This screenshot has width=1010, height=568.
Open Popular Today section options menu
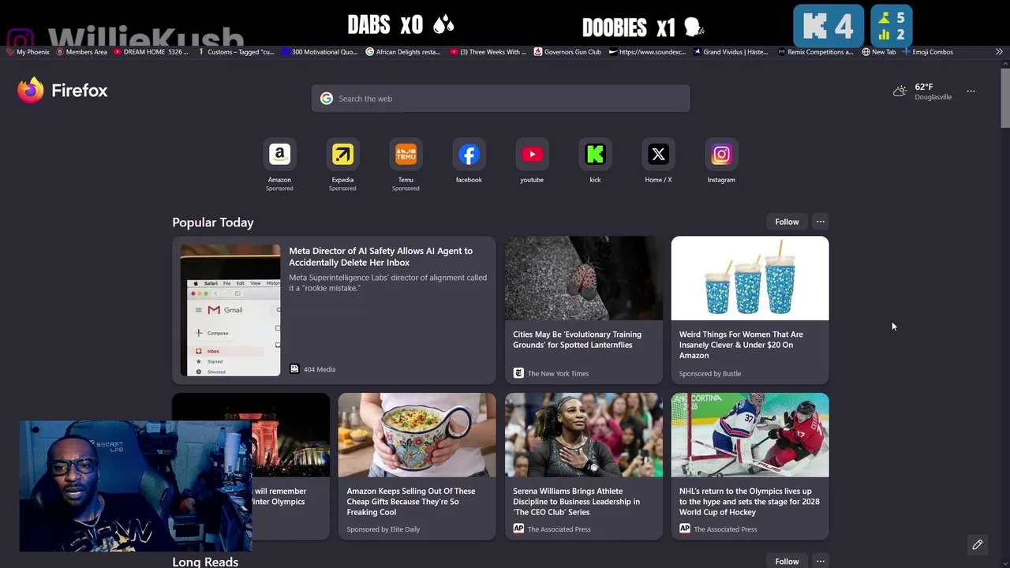(x=820, y=222)
